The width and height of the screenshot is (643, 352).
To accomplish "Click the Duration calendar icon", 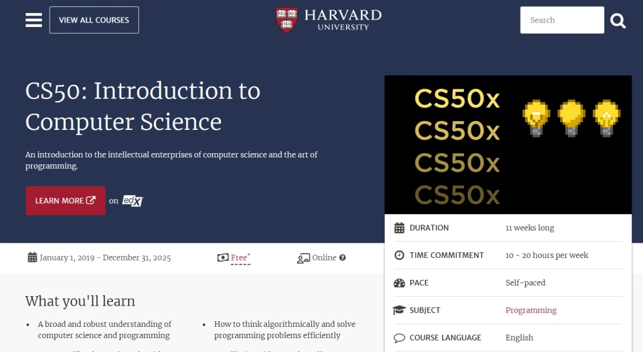I will pos(399,228).
